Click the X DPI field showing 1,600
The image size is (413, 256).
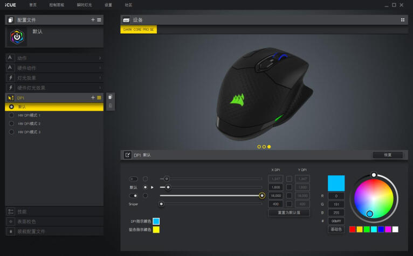[276, 187]
